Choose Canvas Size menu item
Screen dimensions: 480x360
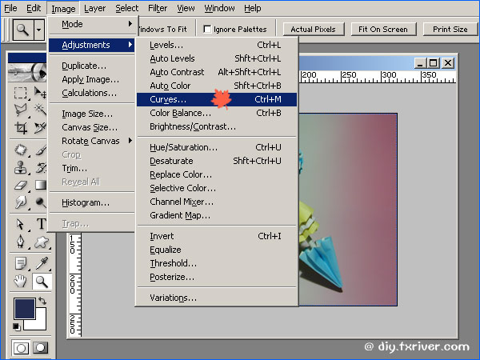point(92,127)
